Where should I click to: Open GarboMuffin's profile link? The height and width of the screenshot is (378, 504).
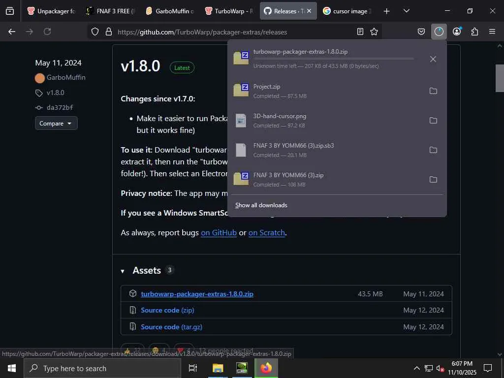pyautogui.click(x=66, y=77)
